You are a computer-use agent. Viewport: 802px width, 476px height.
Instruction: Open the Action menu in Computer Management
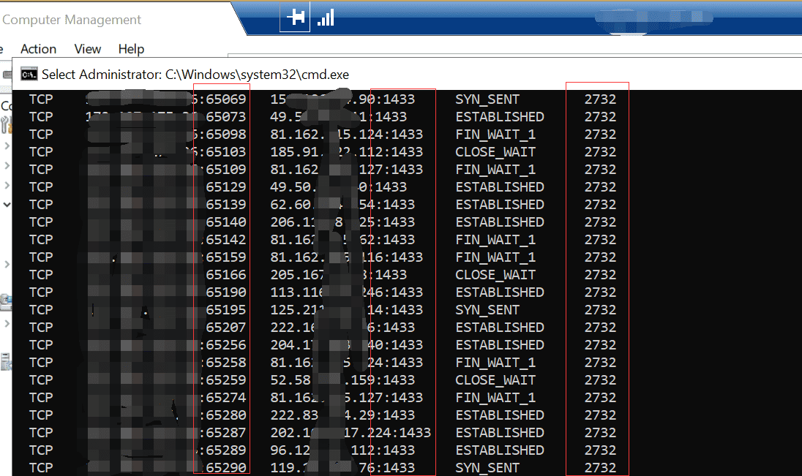point(38,49)
